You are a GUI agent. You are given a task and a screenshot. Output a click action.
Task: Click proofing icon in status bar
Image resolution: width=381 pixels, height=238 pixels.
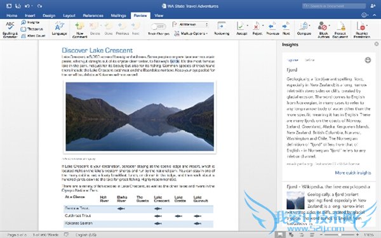pos(66,235)
